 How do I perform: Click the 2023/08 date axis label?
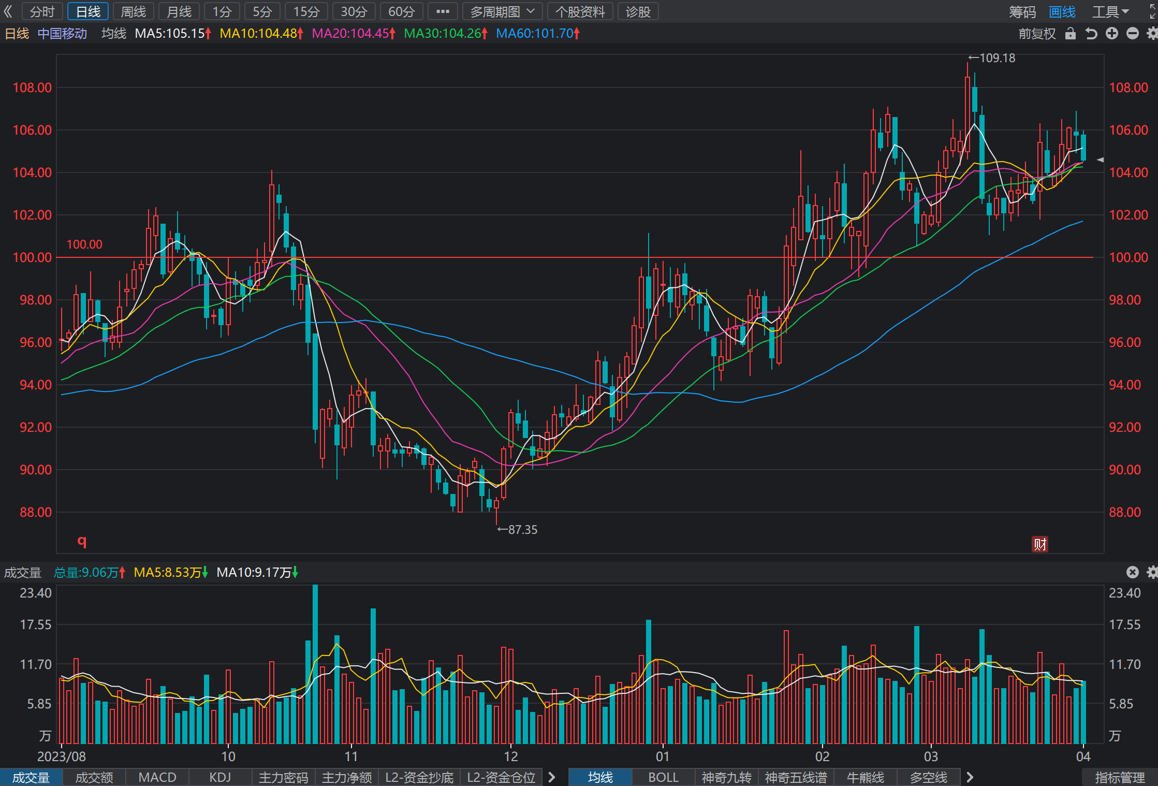point(62,756)
